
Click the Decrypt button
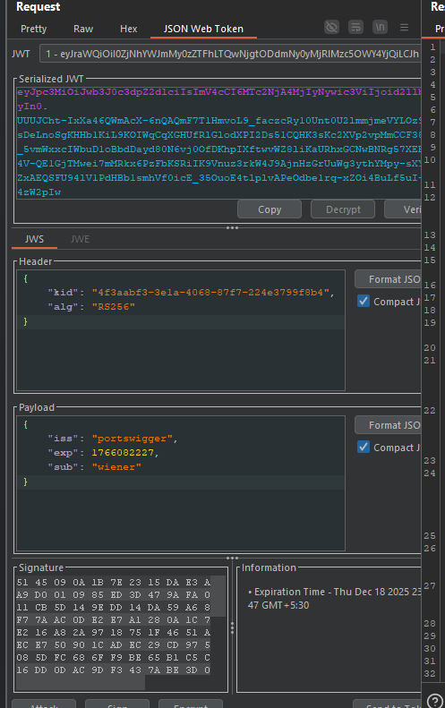(343, 209)
